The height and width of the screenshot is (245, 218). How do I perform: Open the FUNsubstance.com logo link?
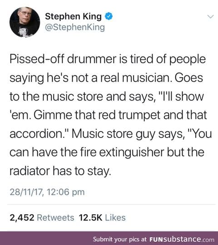(x=182, y=239)
